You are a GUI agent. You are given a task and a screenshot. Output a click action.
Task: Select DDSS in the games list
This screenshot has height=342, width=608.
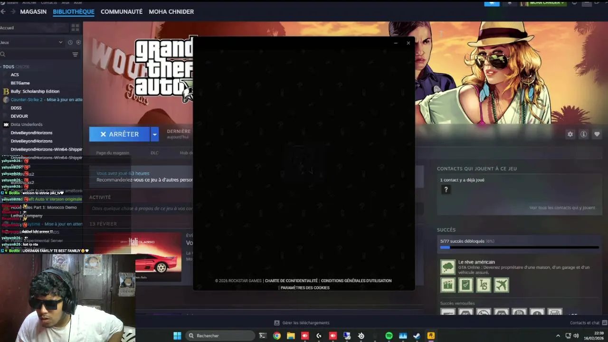(x=16, y=108)
